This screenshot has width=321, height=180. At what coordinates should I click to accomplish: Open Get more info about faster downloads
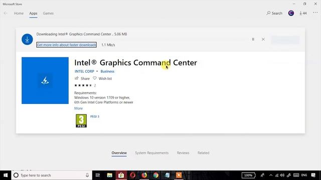[67, 44]
